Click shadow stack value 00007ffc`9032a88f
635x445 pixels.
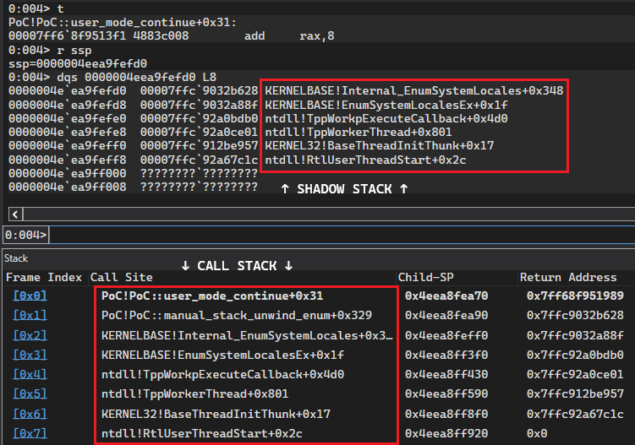199,105
